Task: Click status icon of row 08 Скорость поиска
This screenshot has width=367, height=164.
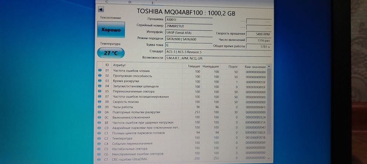Action: coord(100,102)
